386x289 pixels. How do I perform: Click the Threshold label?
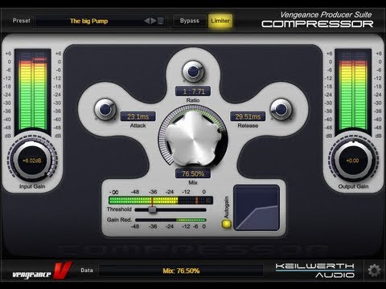[x=119, y=210]
